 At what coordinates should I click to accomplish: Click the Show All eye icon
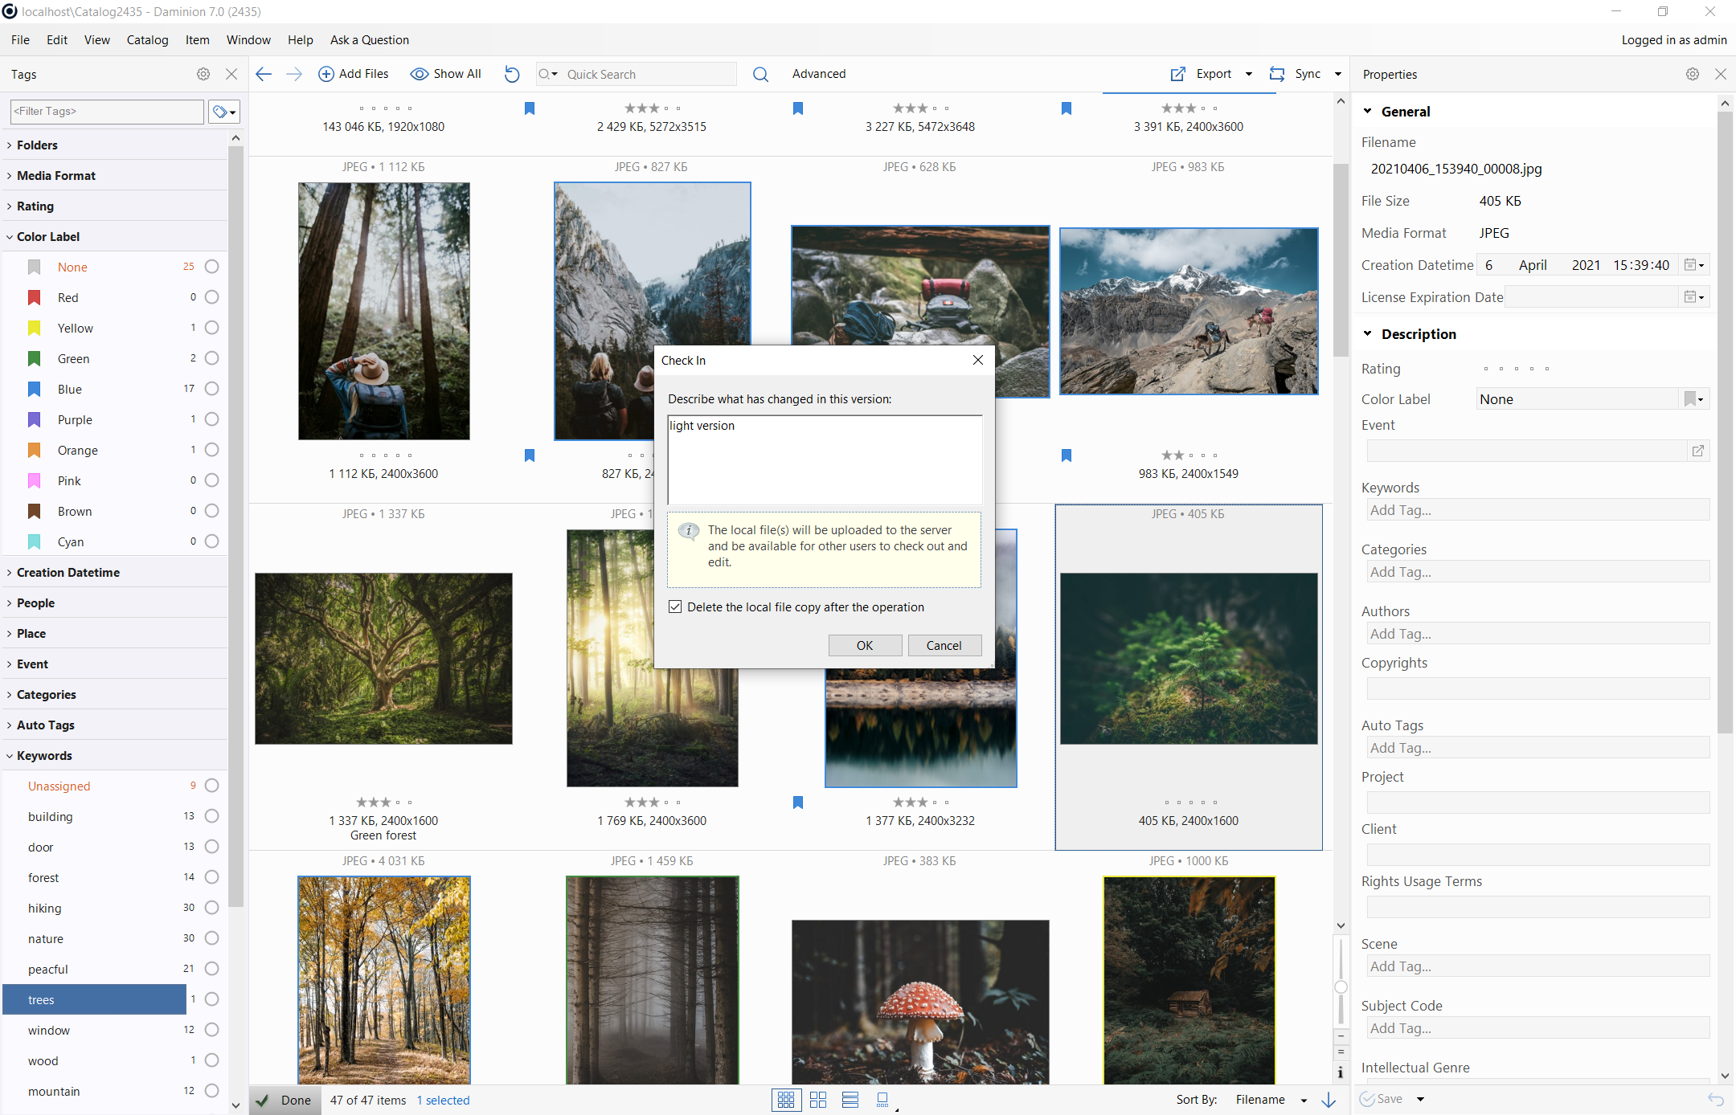(419, 74)
